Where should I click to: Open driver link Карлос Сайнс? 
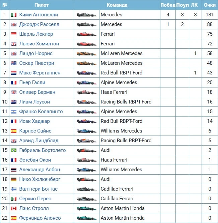point(35,131)
